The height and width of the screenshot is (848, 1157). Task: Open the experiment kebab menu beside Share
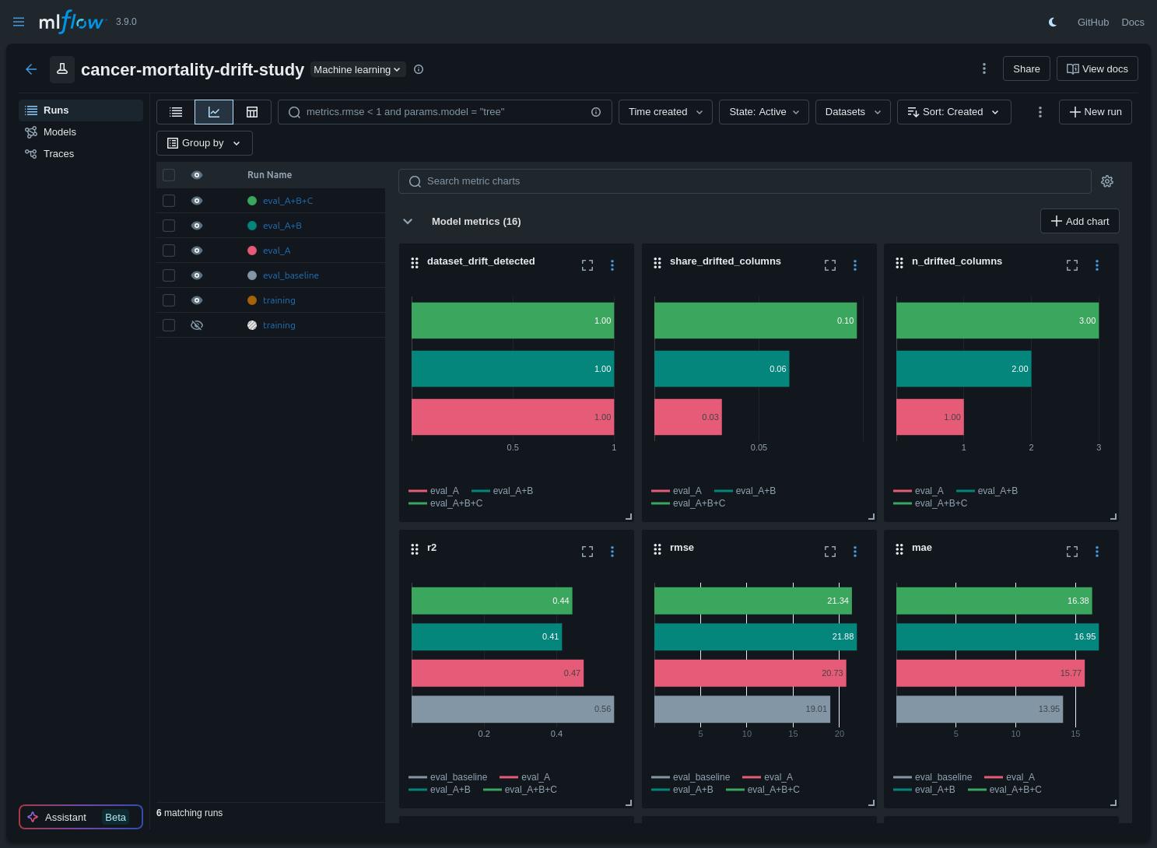(984, 68)
